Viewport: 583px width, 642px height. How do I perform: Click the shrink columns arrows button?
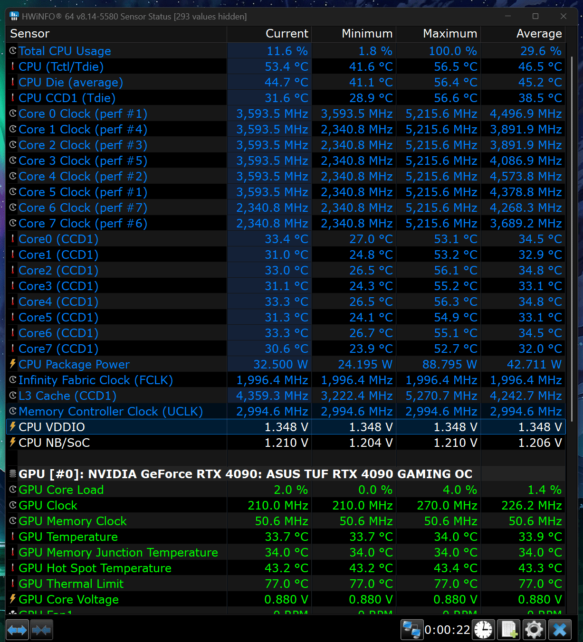coord(41,630)
